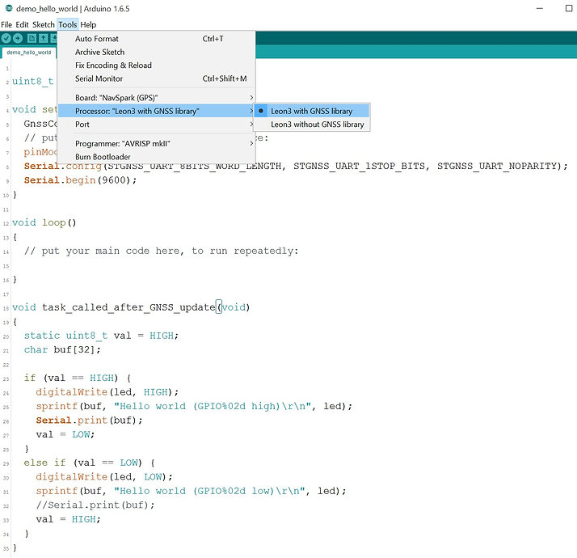Expand the Processor: "Leon3 with GNSS library" submenu

(157, 111)
